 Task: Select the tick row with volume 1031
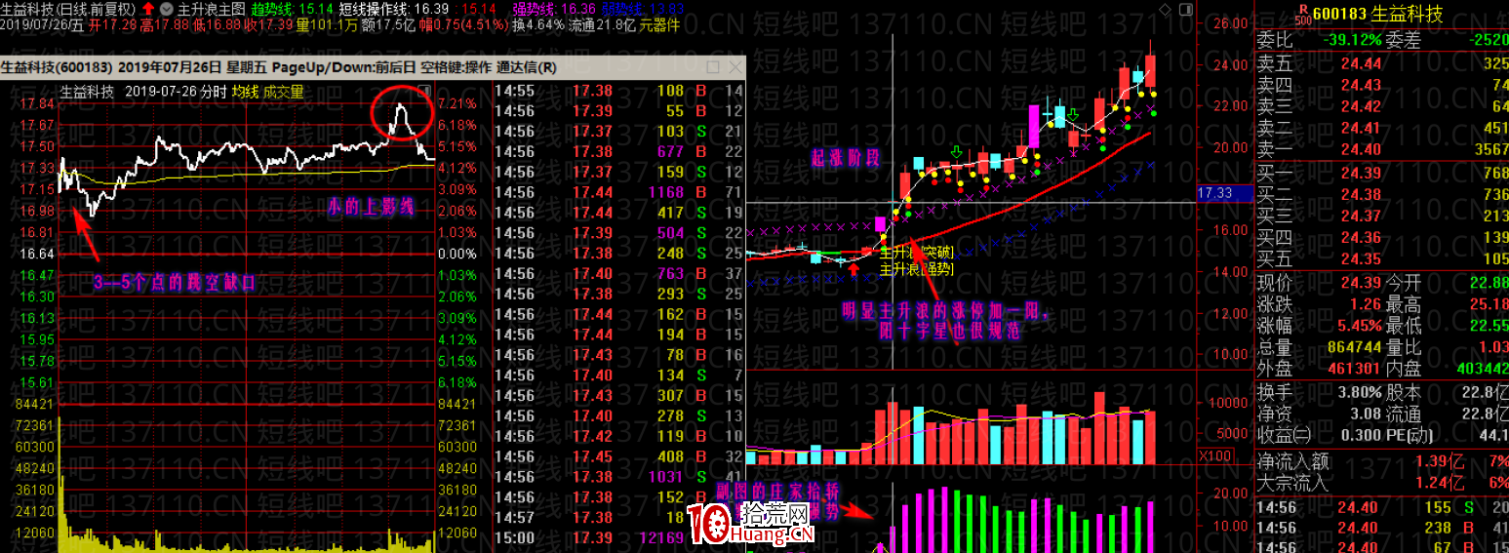tap(618, 477)
